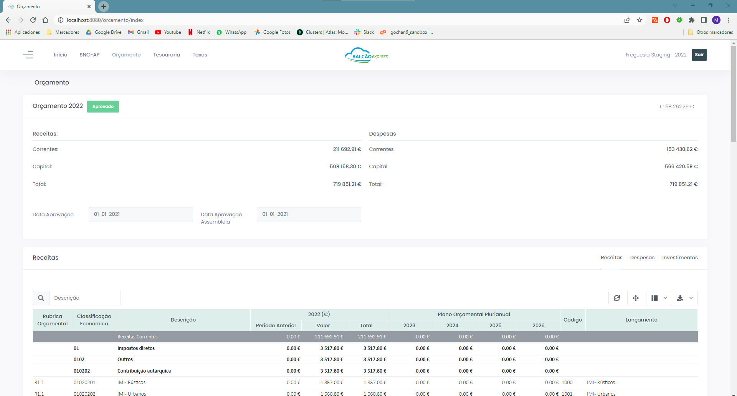The width and height of the screenshot is (737, 396).
Task: Click the Balcão Express logo
Action: click(366, 55)
